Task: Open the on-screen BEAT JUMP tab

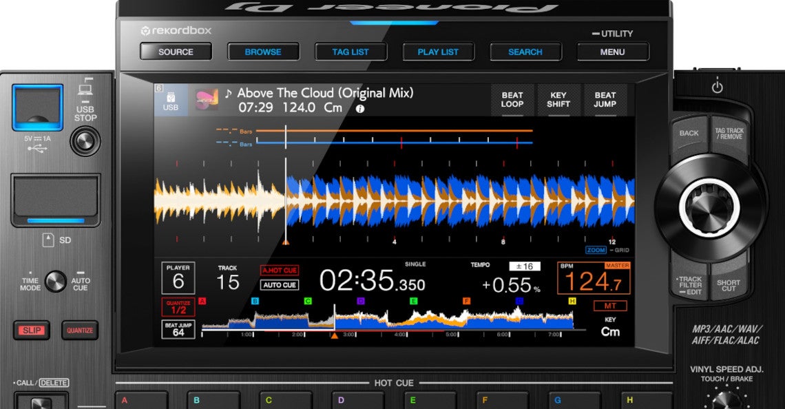Action: pyautogui.click(x=605, y=100)
